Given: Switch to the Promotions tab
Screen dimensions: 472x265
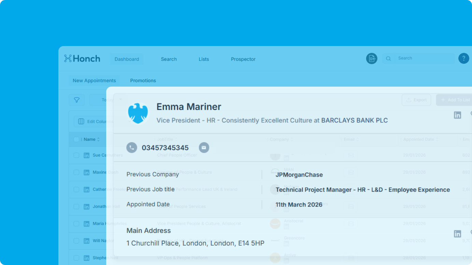Looking at the screenshot, I should coord(143,80).
